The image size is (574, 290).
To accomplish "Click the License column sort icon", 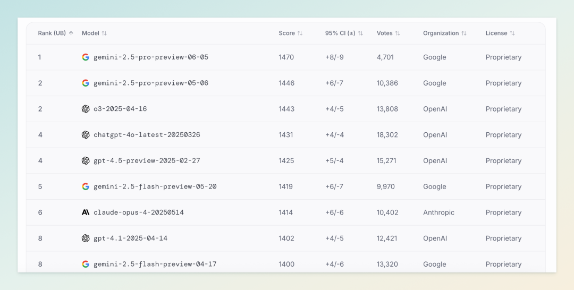I will pyautogui.click(x=512, y=33).
